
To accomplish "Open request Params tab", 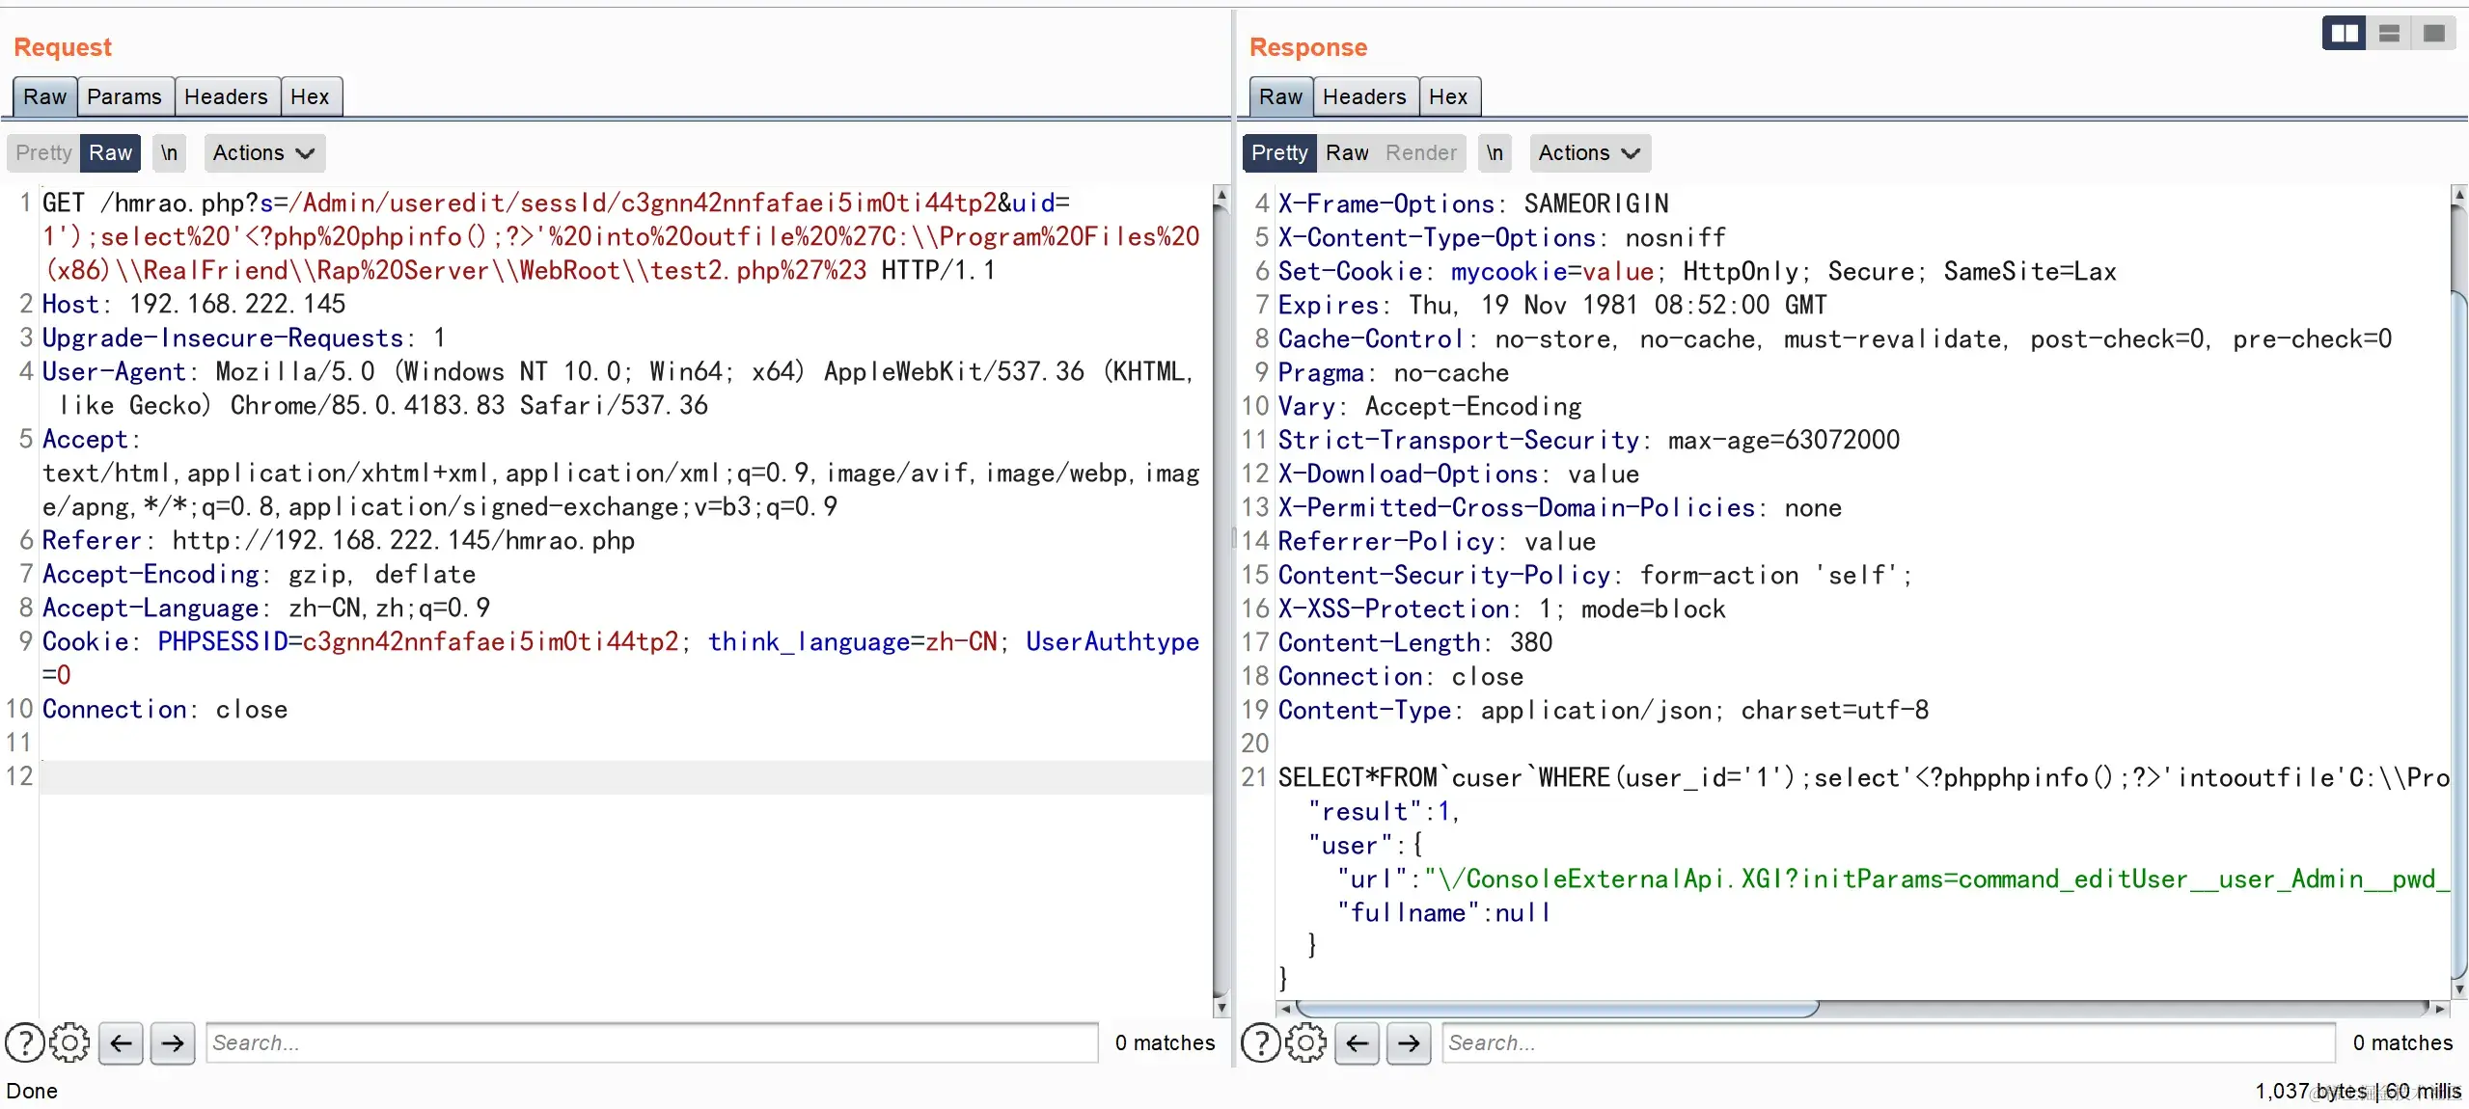I will 124,96.
